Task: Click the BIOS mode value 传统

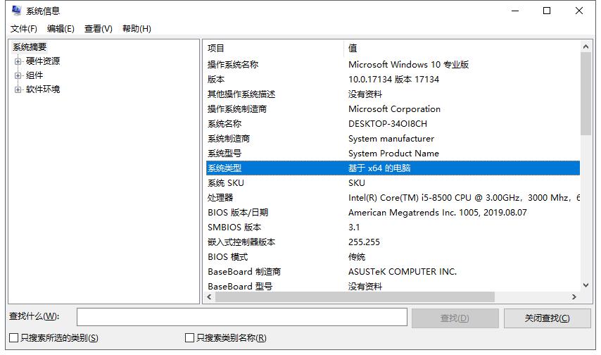Action: (x=357, y=257)
